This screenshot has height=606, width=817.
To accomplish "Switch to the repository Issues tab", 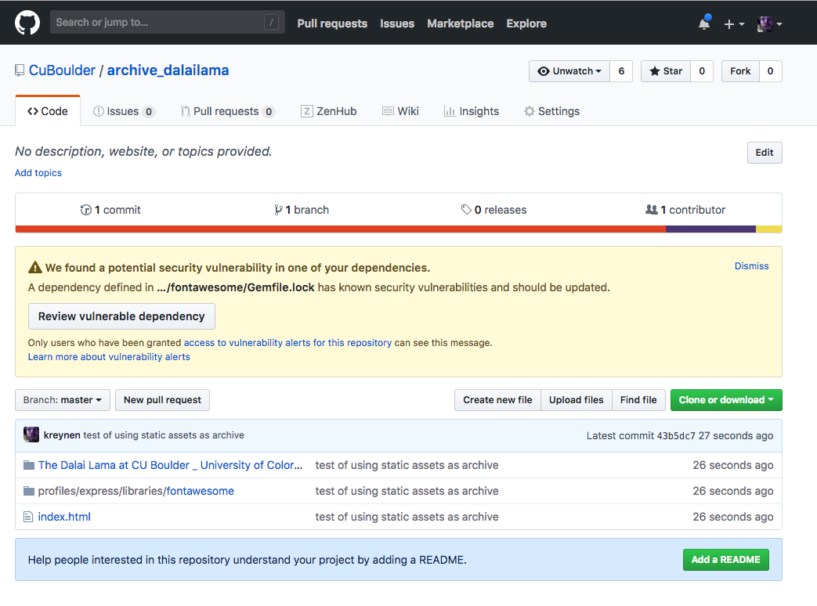I will [x=124, y=111].
